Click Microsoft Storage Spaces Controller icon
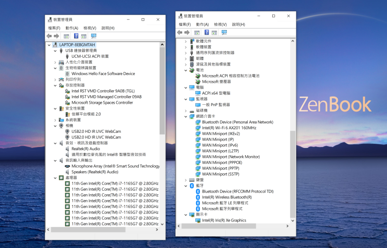Viewport: 387px width, 248px height. click(x=67, y=102)
